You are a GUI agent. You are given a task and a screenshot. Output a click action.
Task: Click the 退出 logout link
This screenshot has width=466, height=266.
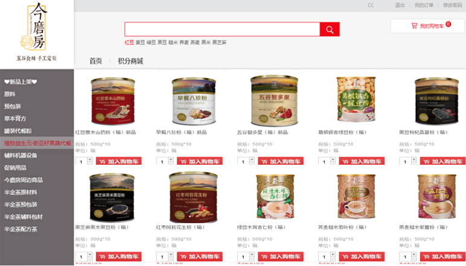point(400,5)
